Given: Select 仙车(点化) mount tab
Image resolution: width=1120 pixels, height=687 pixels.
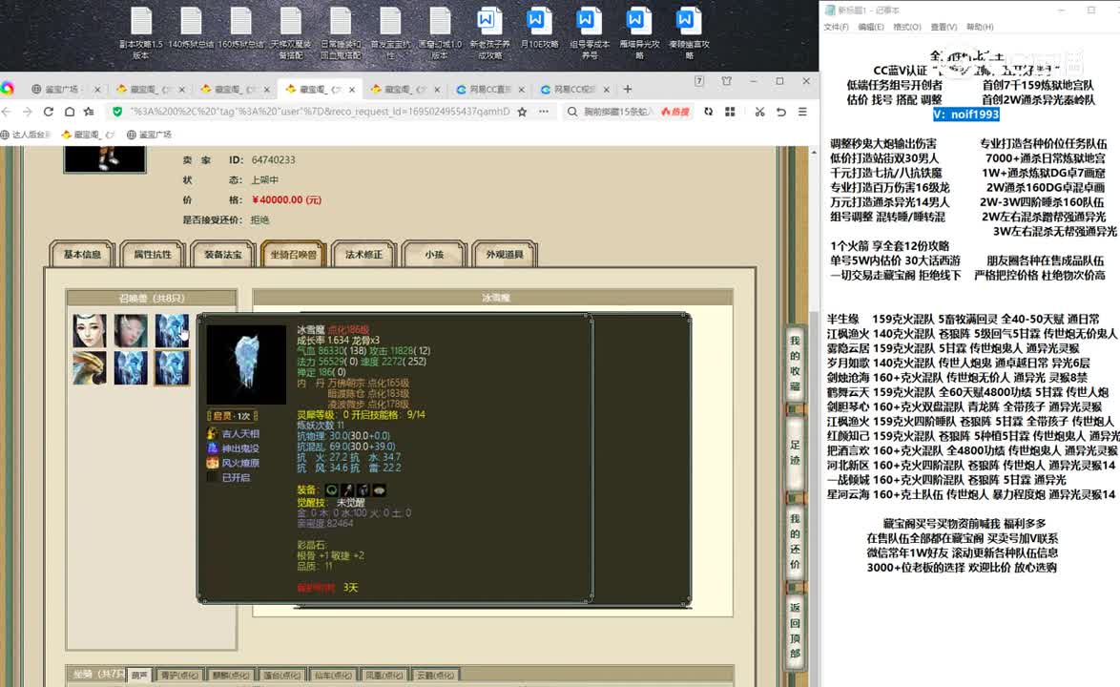Looking at the screenshot, I should (x=333, y=675).
